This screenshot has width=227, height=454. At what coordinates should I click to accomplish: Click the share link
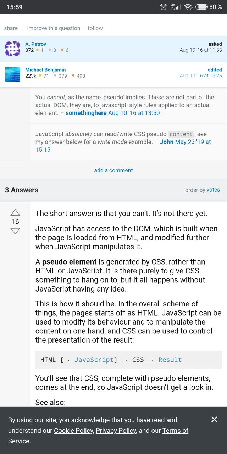(11, 28)
